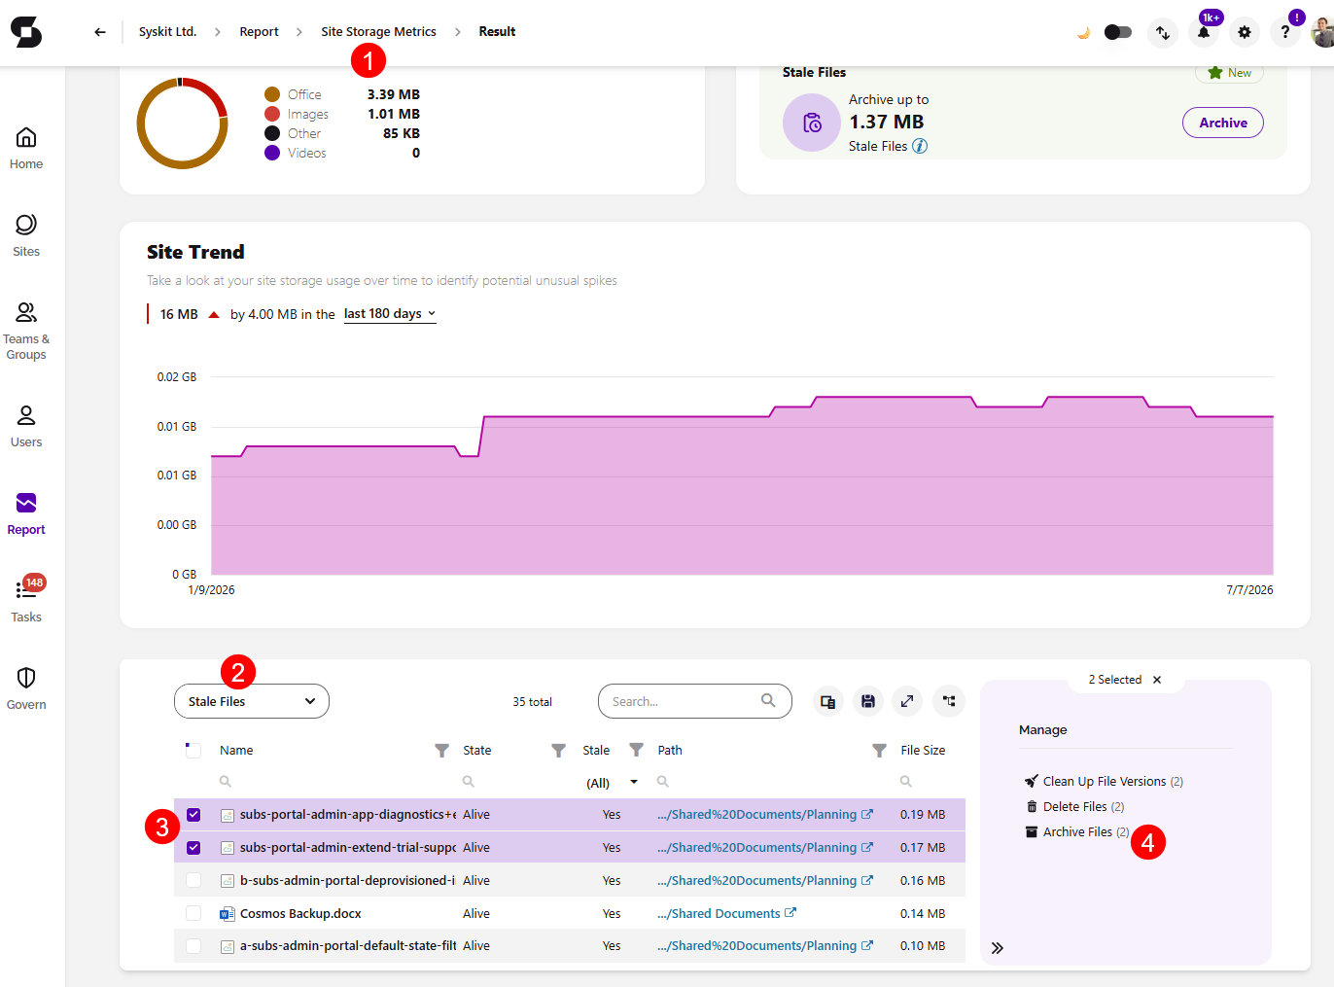Image resolution: width=1334 pixels, height=987 pixels.
Task: Check Cosmos Backup.docx row checkbox
Action: [193, 914]
